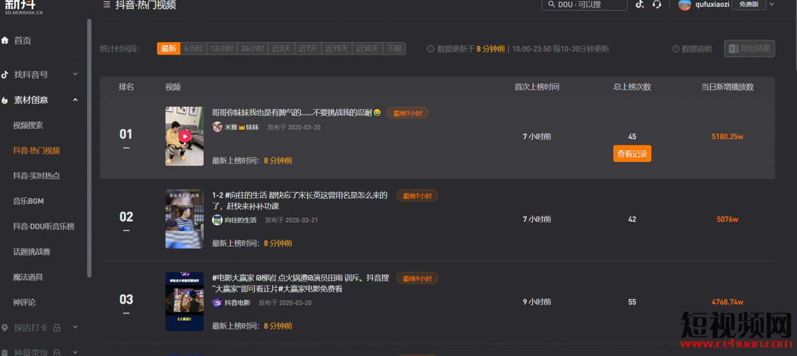Open 话题挑战赛 in the sidebar
Viewport: 797px width, 356px height.
coord(32,252)
